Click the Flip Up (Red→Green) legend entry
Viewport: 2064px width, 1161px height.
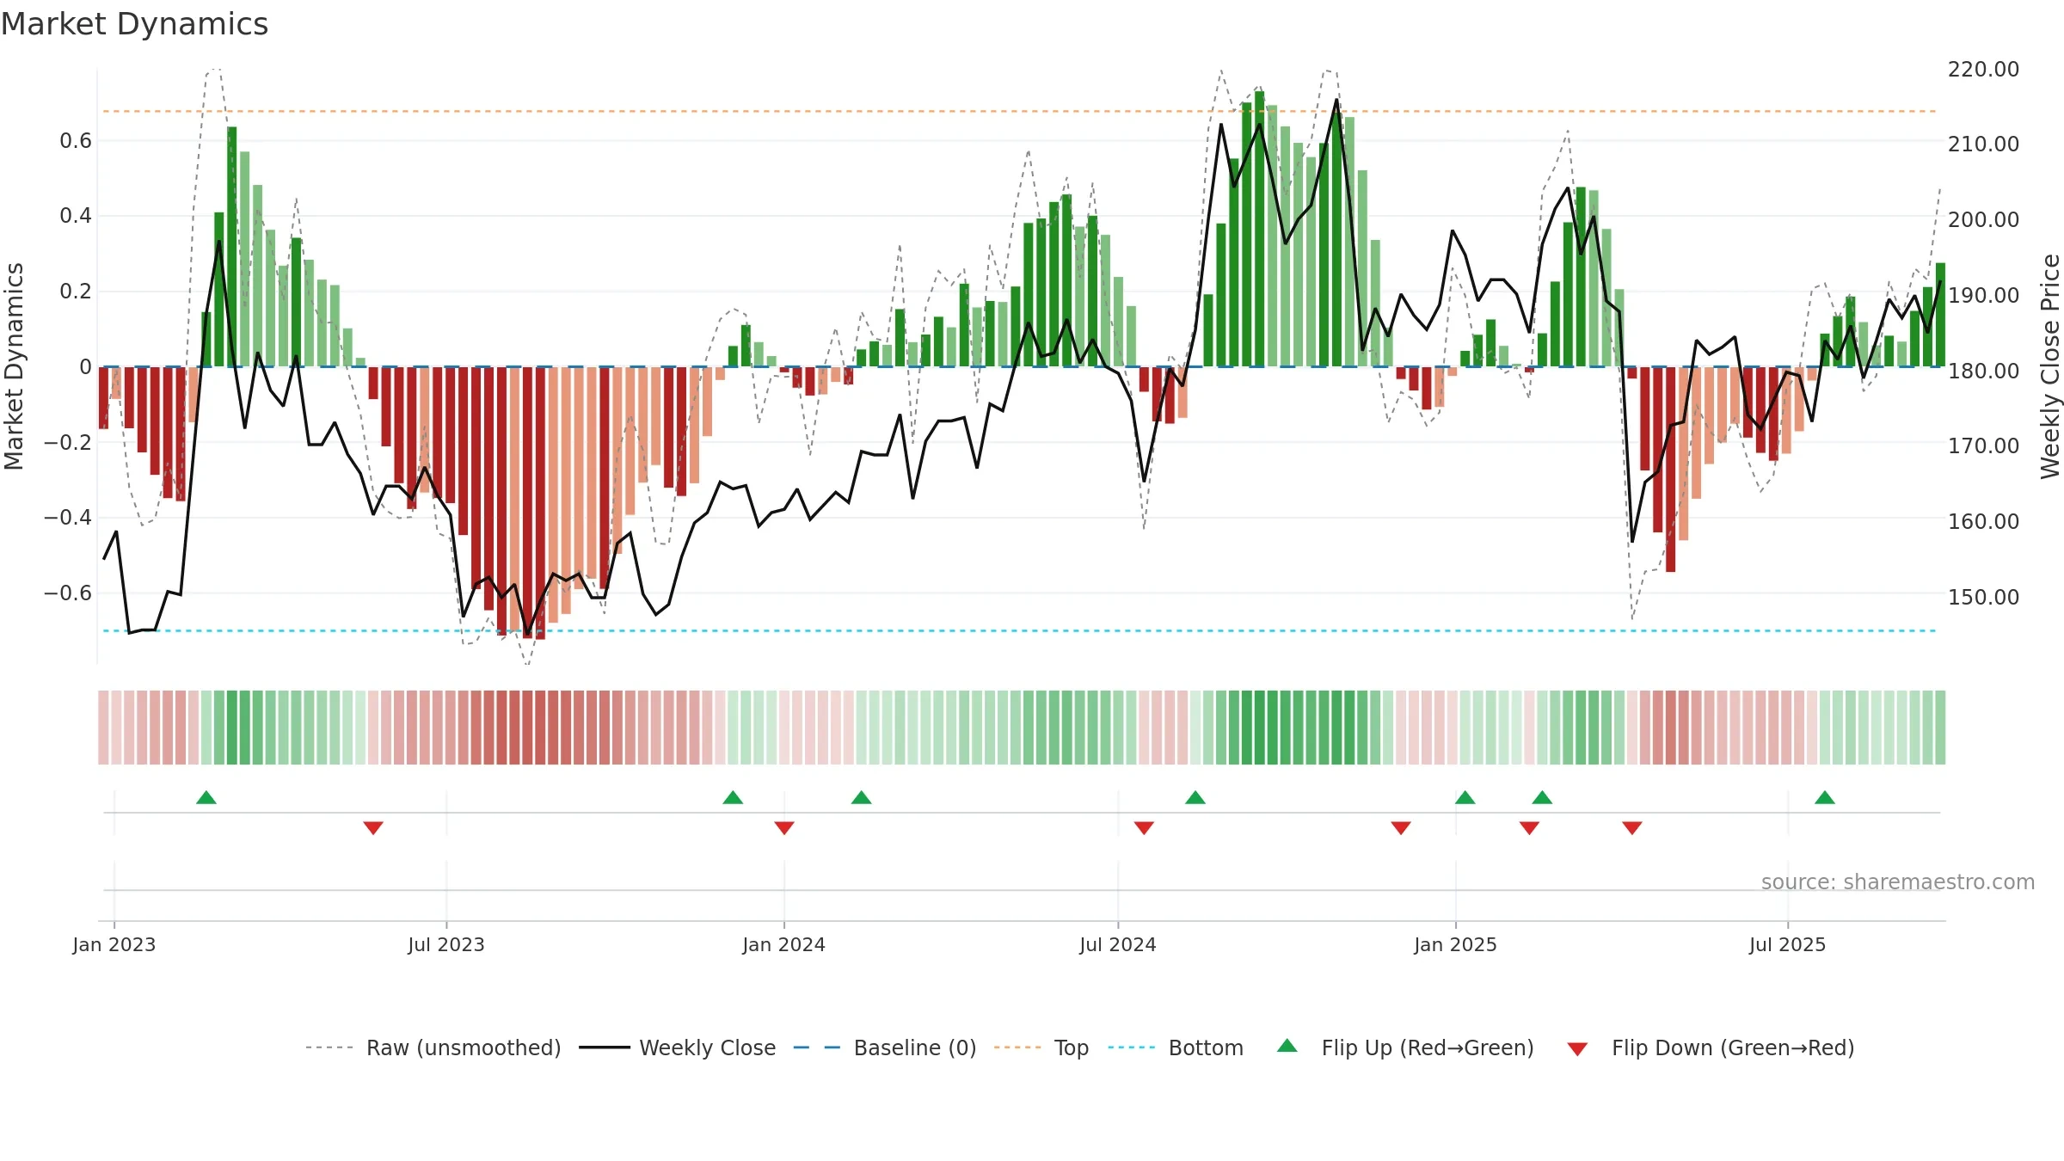[1405, 1047]
